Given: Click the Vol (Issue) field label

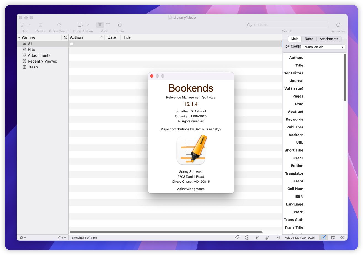Looking at the screenshot, I should click(x=294, y=88).
